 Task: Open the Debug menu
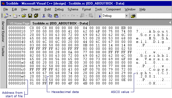click(59, 9)
